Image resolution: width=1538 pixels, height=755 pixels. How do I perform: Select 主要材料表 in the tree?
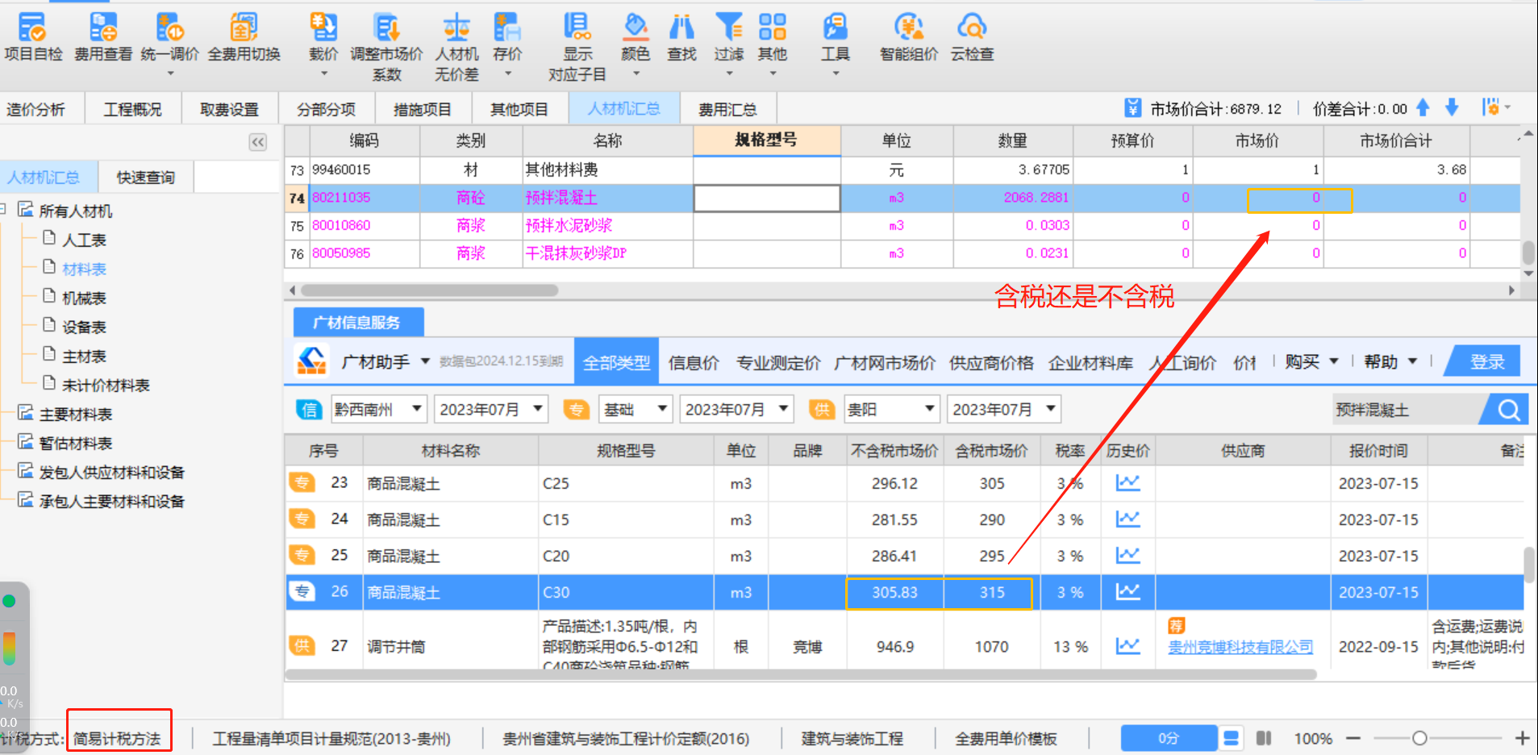pos(76,414)
